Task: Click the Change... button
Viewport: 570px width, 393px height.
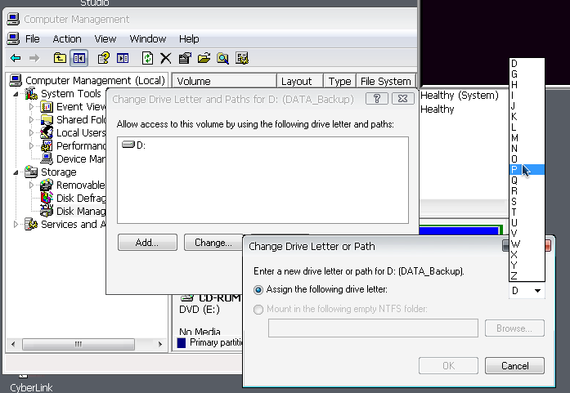Action: click(x=213, y=243)
